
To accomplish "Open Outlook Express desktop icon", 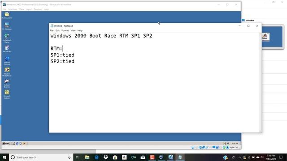I will coord(7,83).
